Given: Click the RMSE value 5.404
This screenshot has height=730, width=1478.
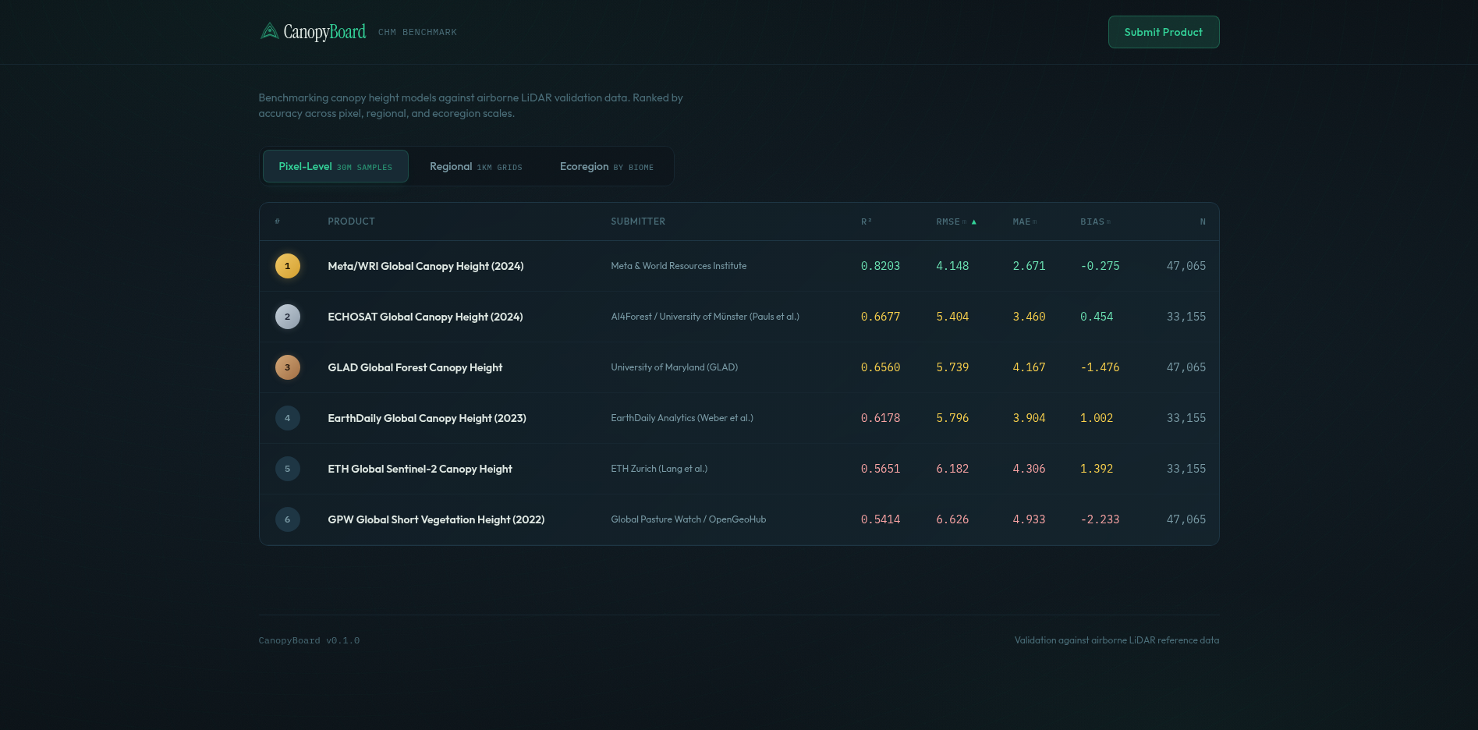Looking at the screenshot, I should click(952, 317).
